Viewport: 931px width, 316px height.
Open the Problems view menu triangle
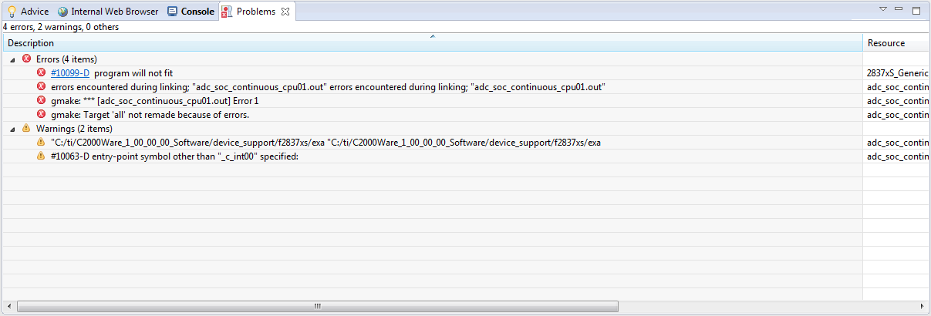coord(883,9)
